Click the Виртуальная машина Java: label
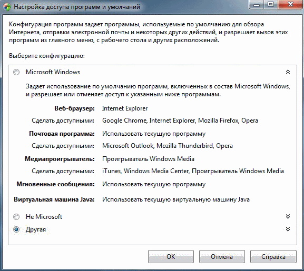The image size is (304, 271). [x=54, y=199]
